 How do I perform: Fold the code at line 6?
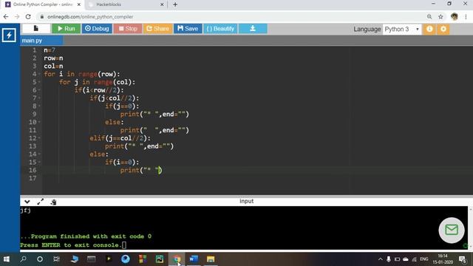39,90
